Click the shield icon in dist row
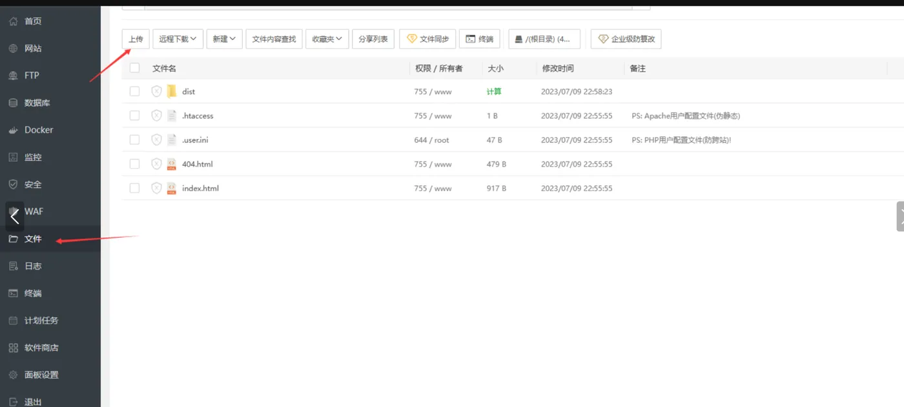Viewport: 904px width, 407px height. [x=156, y=92]
